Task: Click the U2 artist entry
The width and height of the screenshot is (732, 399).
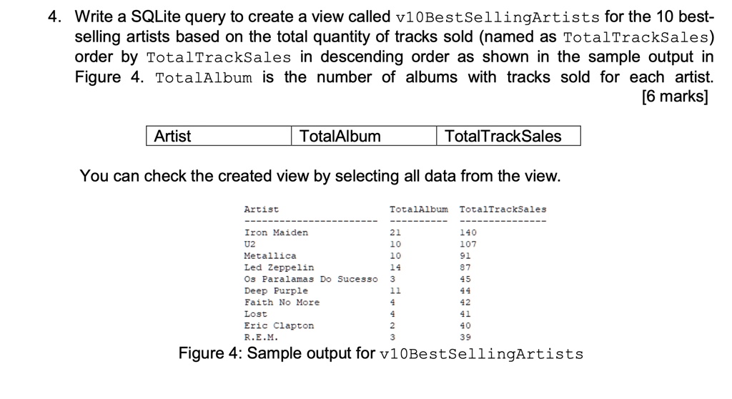Action: pos(249,244)
